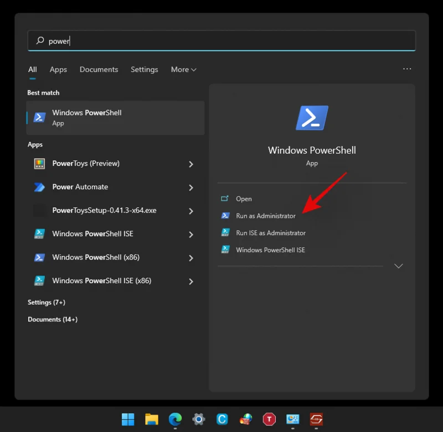The height and width of the screenshot is (432, 443).
Task: Open Windows Settings from the taskbar gear icon
Action: click(x=198, y=419)
